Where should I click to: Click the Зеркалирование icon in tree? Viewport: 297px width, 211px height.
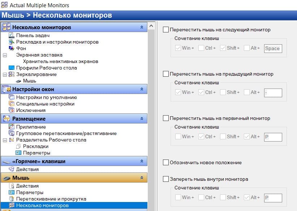click(x=12, y=74)
